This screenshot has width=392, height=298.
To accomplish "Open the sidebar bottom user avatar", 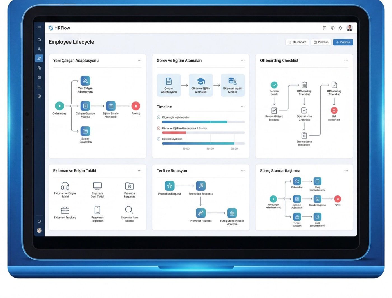I will tap(39, 230).
